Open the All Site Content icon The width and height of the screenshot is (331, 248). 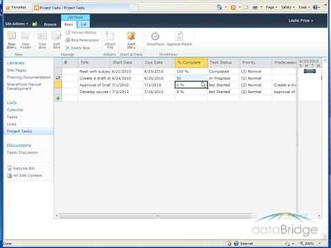coord(10,176)
